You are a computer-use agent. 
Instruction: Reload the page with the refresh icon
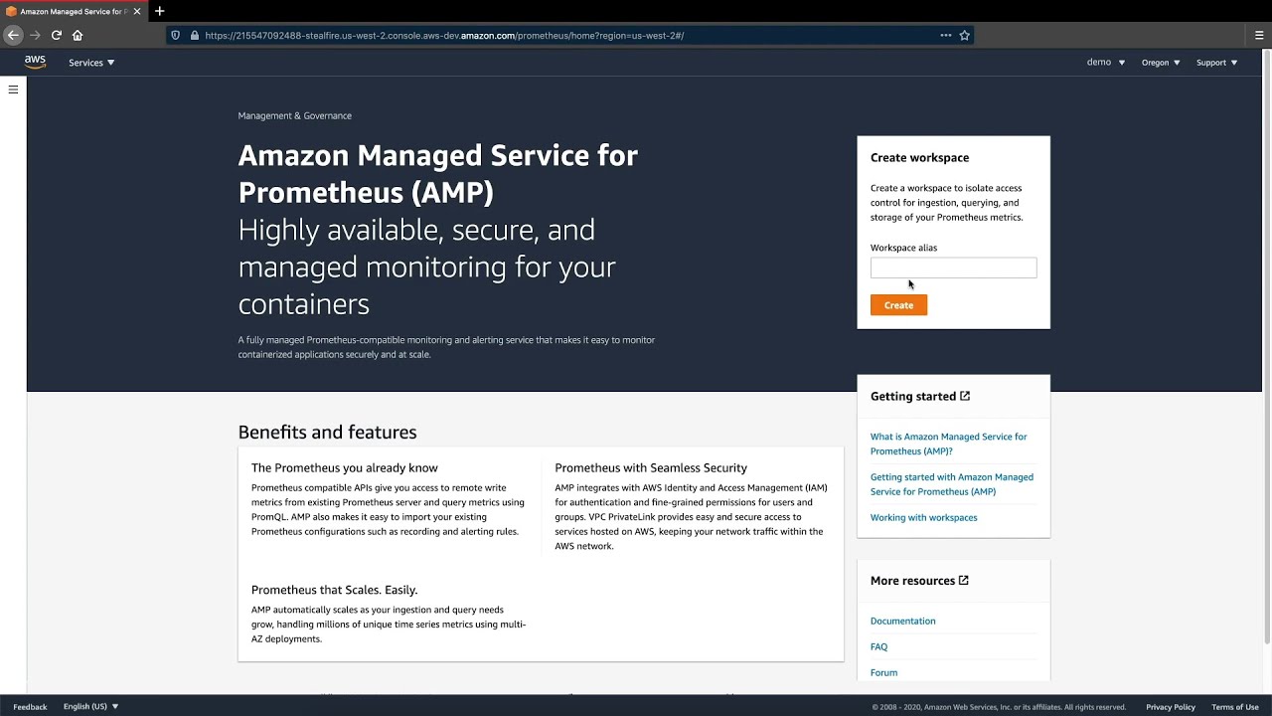click(57, 35)
